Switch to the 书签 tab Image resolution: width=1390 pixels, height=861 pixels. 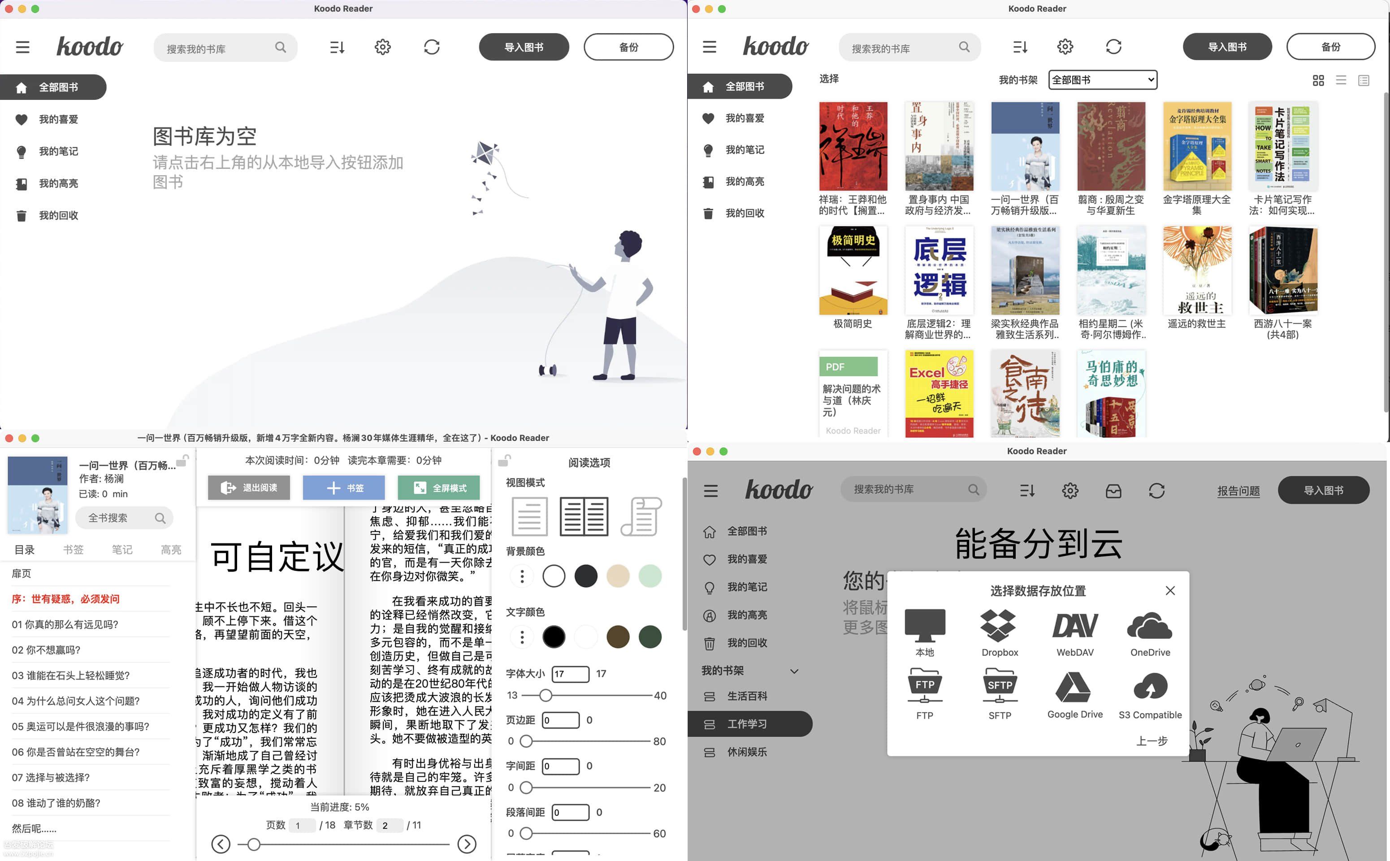click(x=73, y=550)
